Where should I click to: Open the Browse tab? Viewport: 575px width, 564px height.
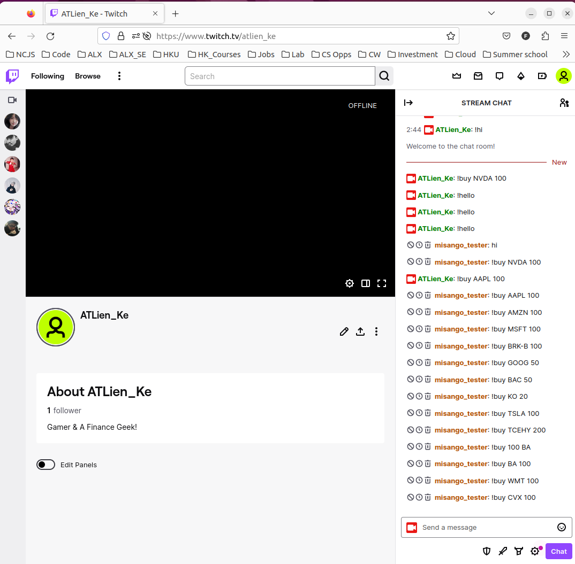pyautogui.click(x=88, y=76)
